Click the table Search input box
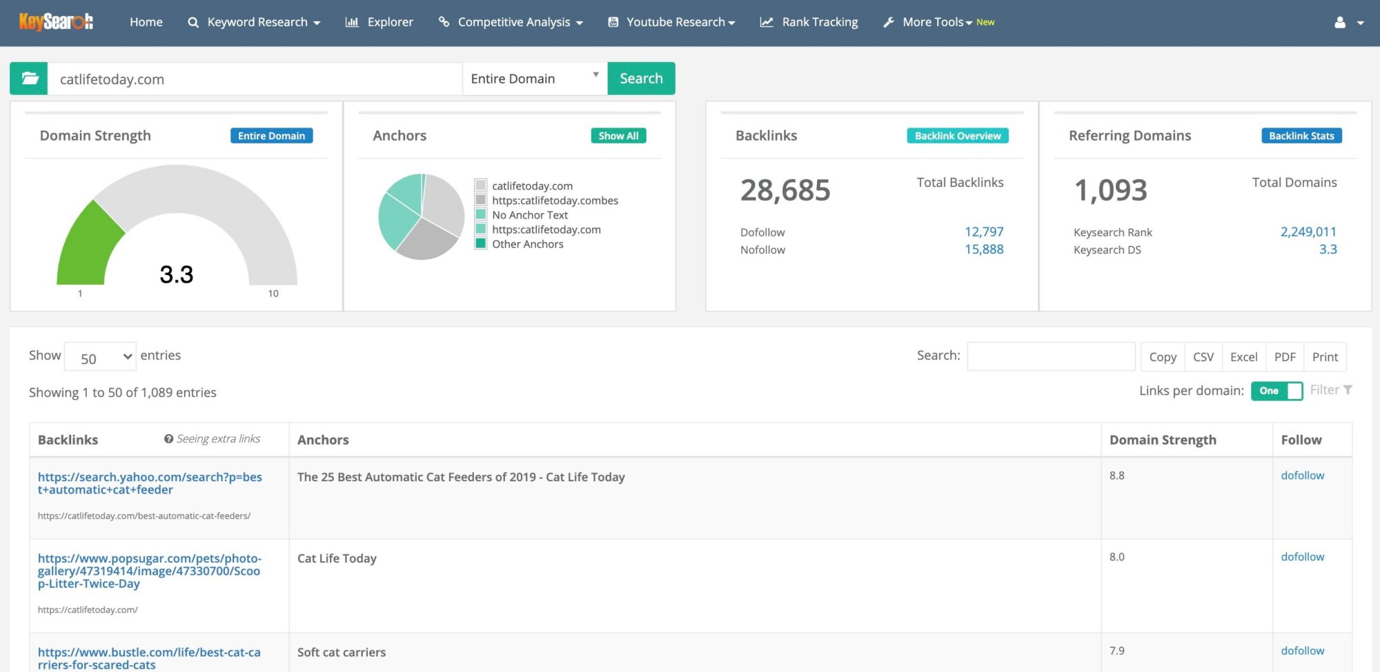The image size is (1380, 672). 1051,356
